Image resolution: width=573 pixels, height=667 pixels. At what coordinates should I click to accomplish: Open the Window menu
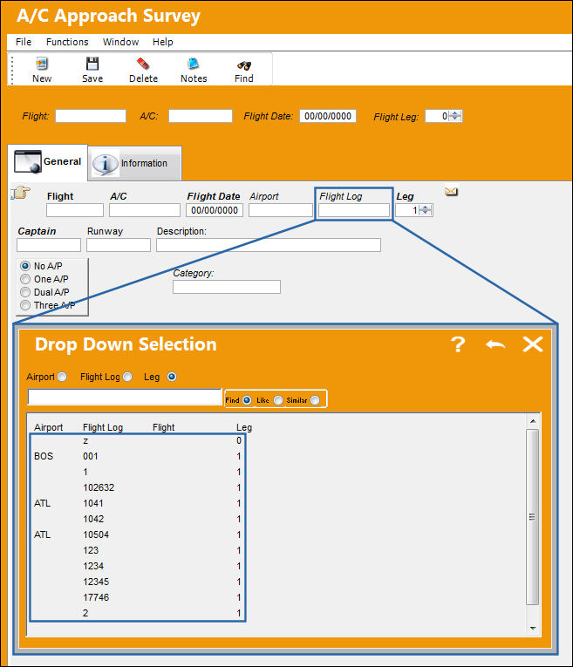click(x=121, y=42)
